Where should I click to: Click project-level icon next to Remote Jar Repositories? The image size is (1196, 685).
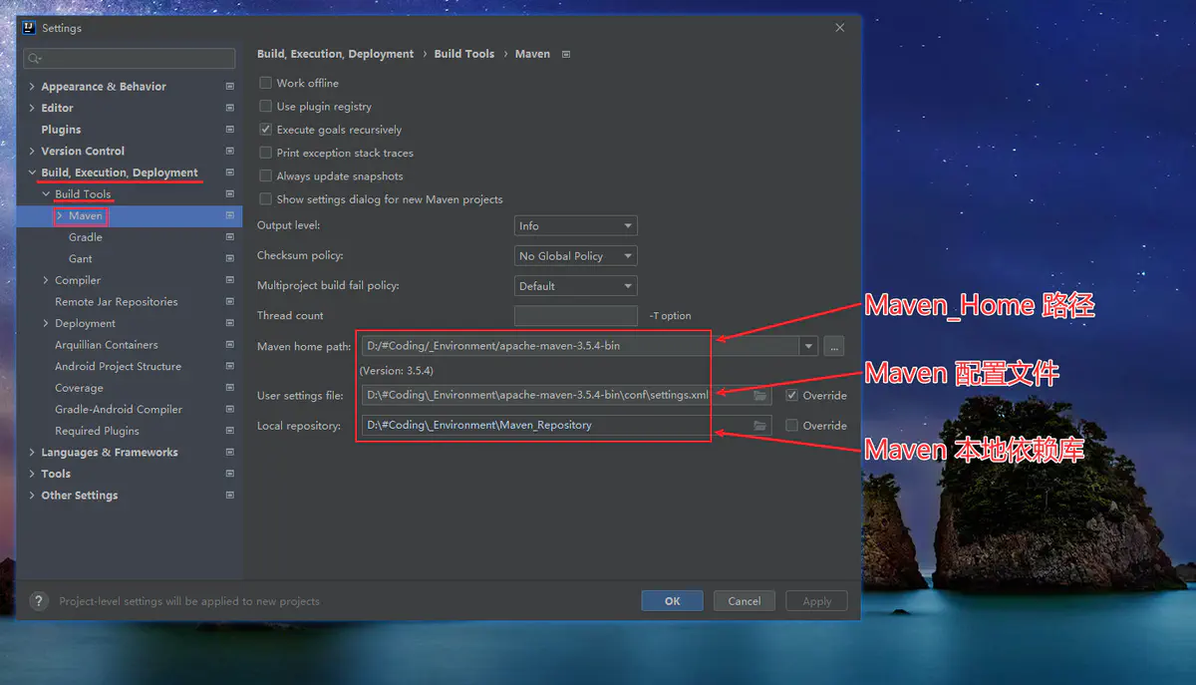pyautogui.click(x=230, y=302)
